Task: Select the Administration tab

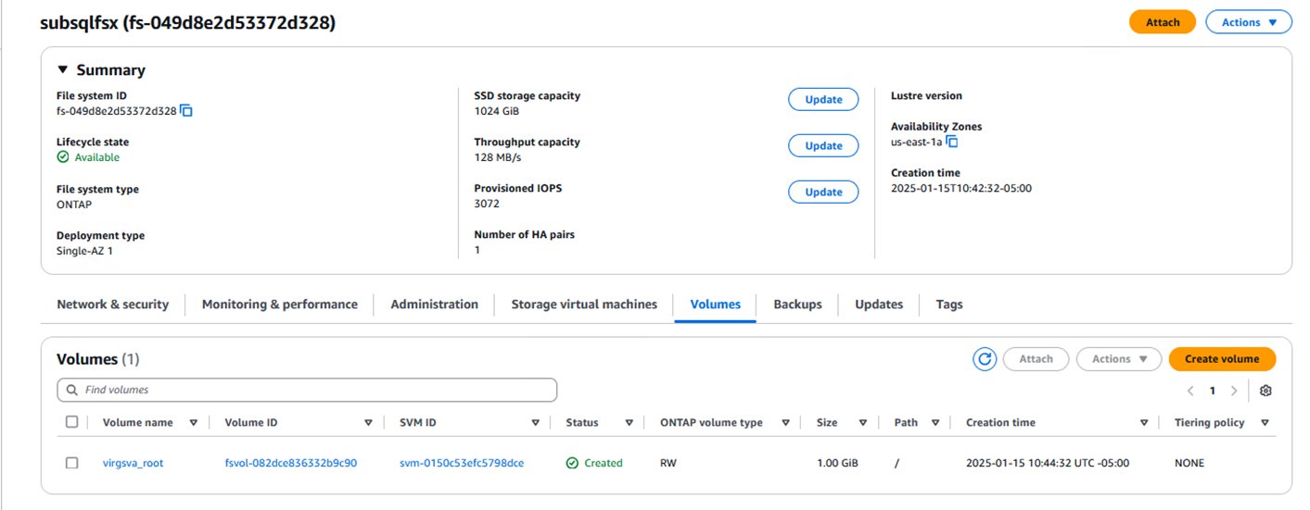Action: click(x=434, y=305)
